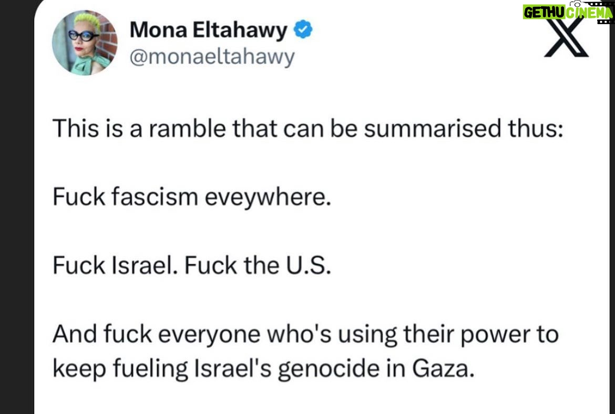
Task: Open the @monaeltahawy handle link
Action: [212, 57]
